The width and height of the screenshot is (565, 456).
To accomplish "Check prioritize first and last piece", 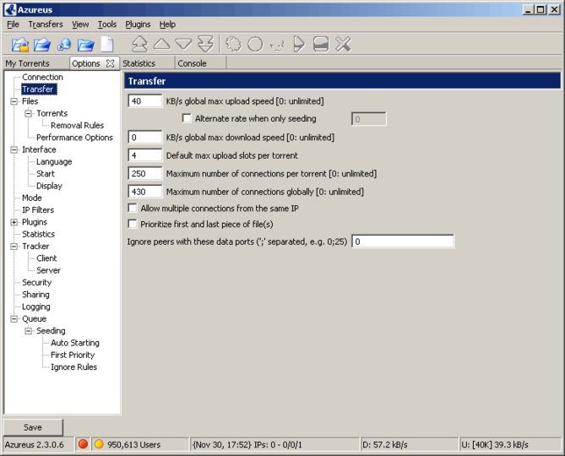I will coord(133,224).
